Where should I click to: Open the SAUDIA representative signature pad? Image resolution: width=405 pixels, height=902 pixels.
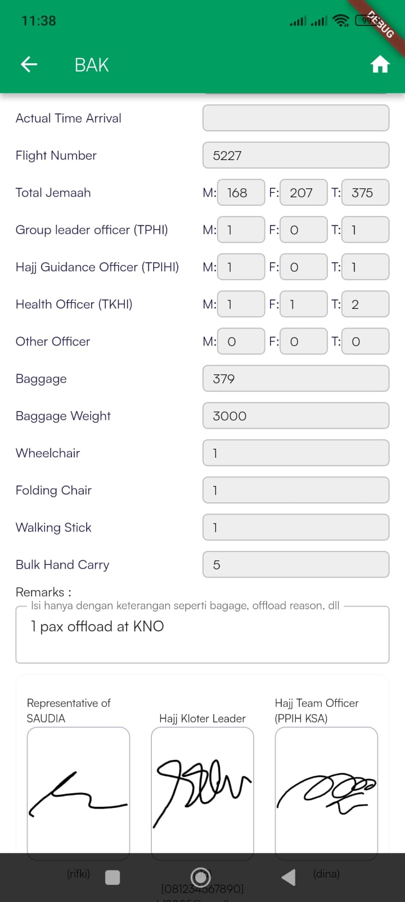[x=78, y=789]
